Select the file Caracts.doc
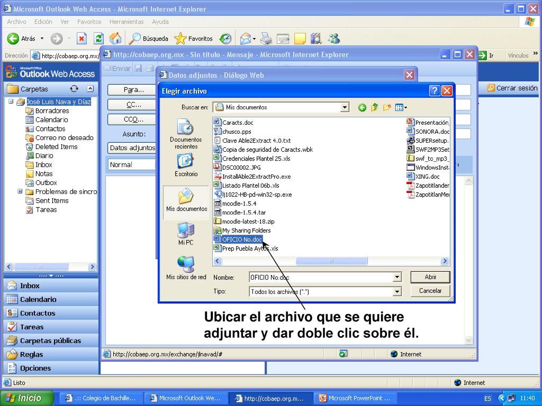The width and height of the screenshot is (542, 406). [x=233, y=123]
